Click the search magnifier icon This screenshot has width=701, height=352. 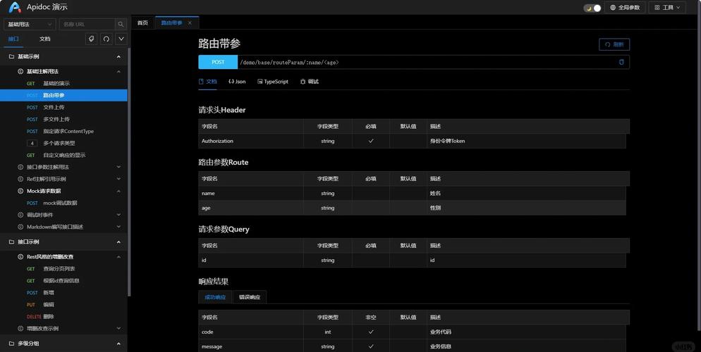[x=121, y=24]
